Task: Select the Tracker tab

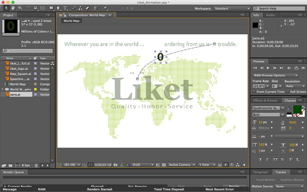Action: (281, 172)
